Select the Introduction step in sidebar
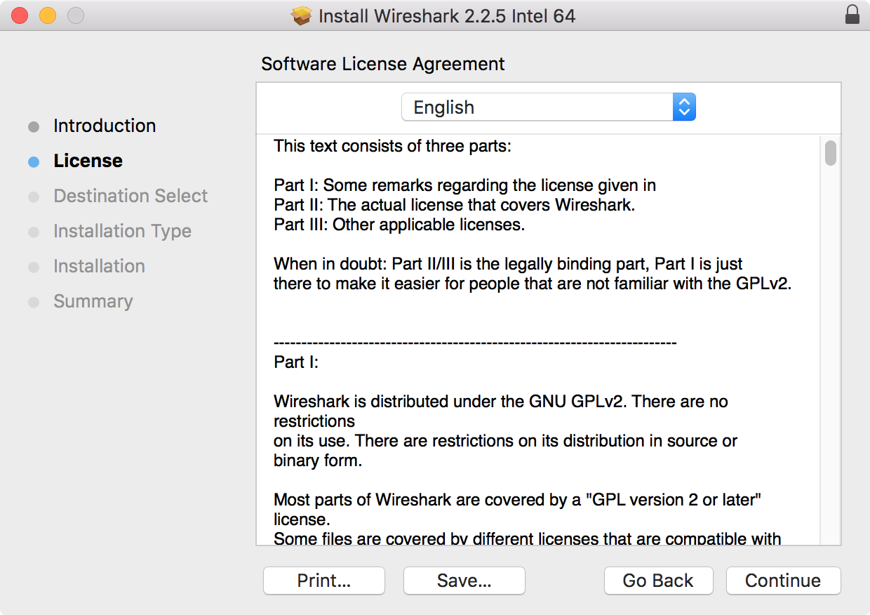Image resolution: width=870 pixels, height=615 pixels. pos(105,126)
